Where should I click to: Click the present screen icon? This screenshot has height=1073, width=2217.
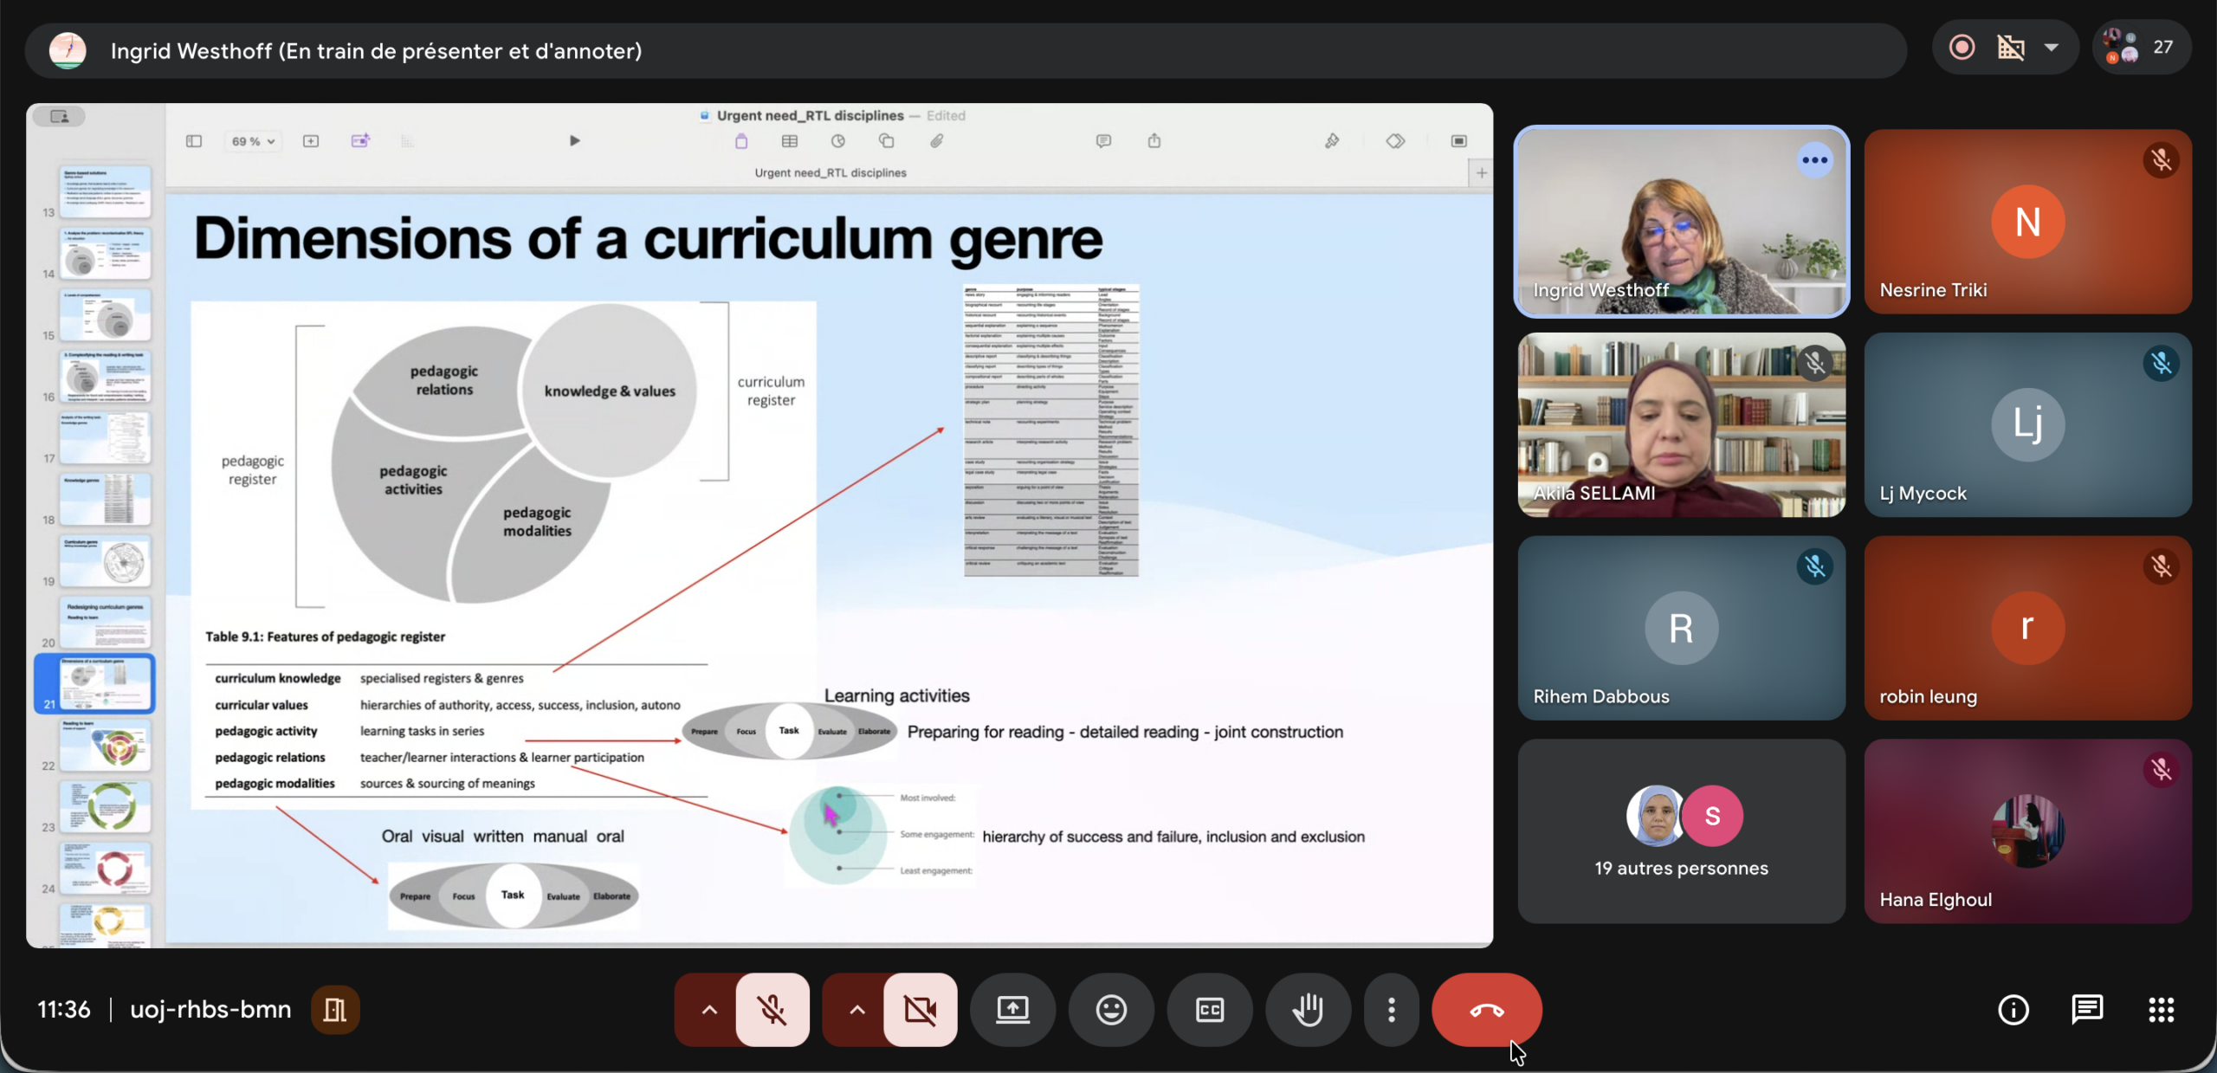(1012, 1010)
